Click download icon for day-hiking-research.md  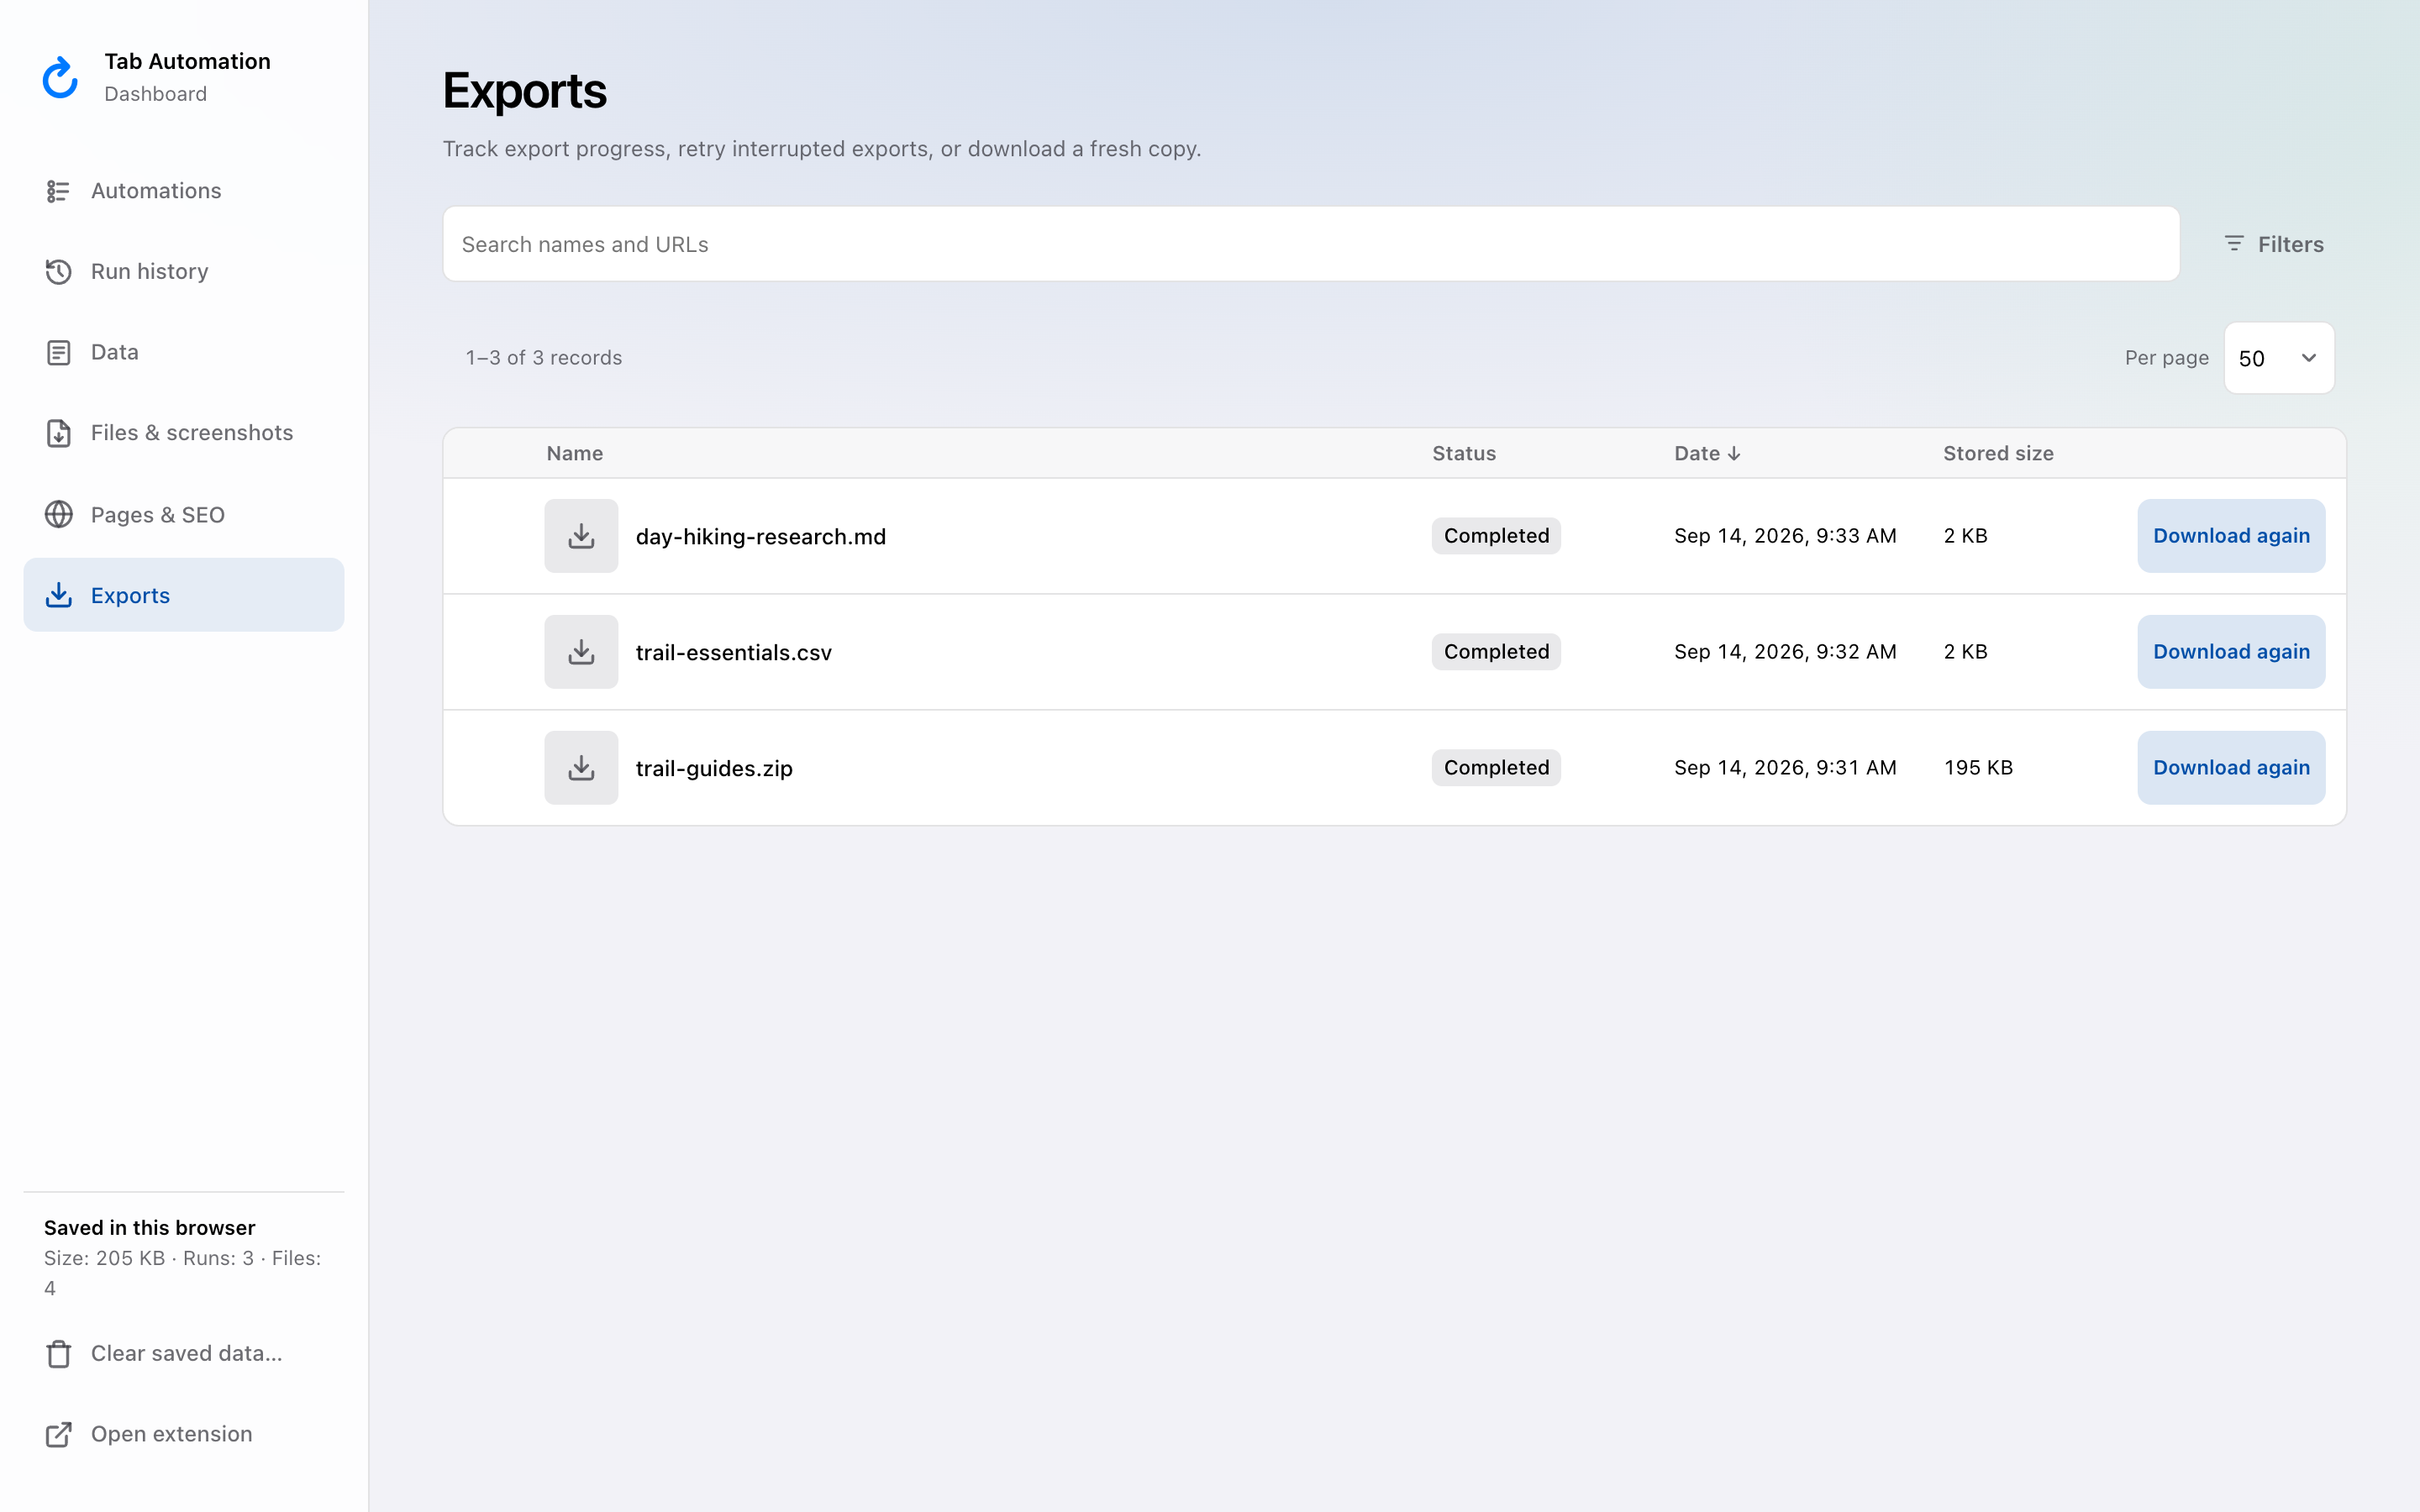click(581, 536)
